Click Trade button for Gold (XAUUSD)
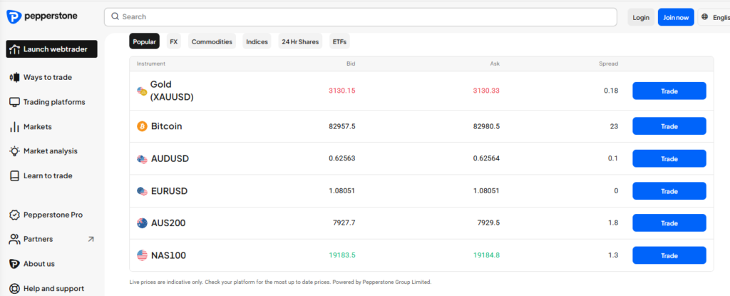730x296 pixels. [669, 91]
